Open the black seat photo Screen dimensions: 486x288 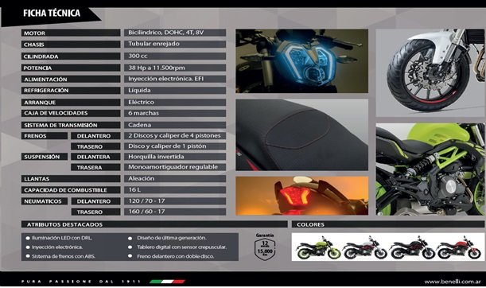click(302, 135)
